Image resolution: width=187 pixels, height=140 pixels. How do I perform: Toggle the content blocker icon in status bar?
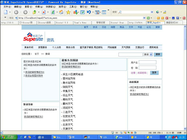pyautogui.click(x=125, y=133)
